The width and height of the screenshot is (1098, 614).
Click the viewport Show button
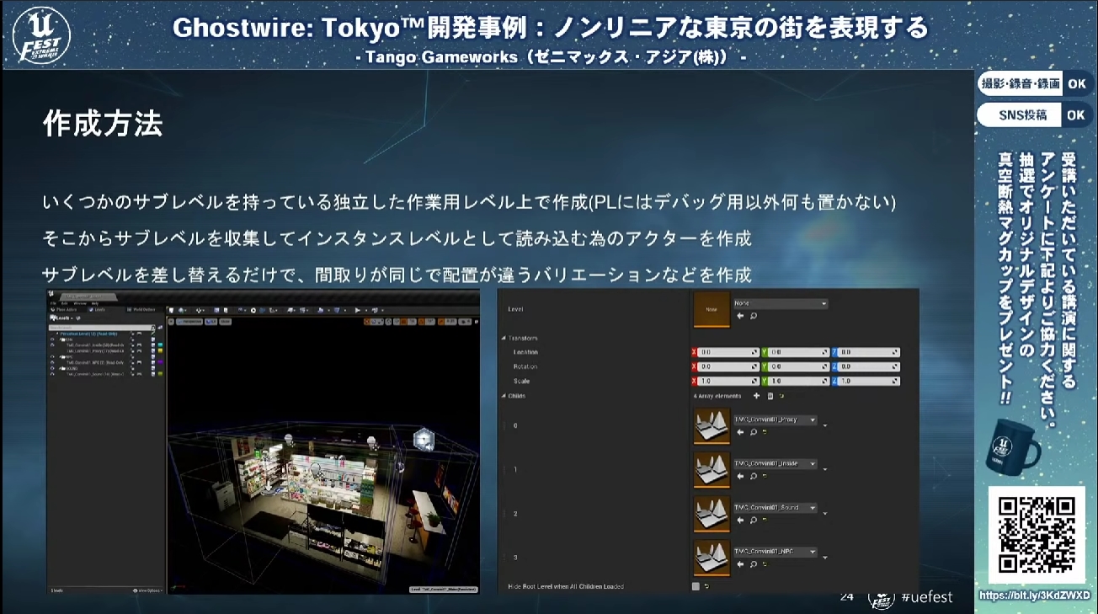[x=227, y=322]
